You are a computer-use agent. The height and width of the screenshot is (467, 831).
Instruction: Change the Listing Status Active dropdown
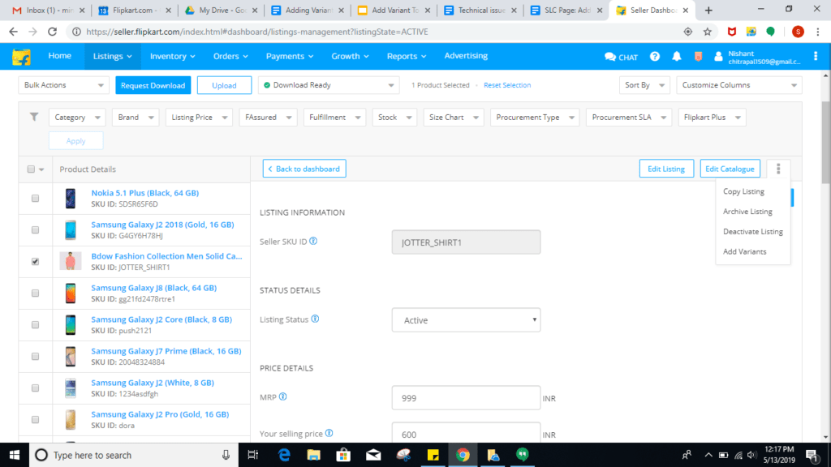[467, 319]
